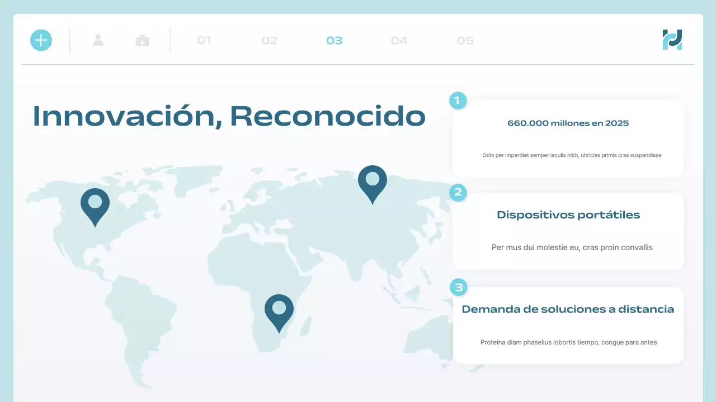Image resolution: width=716 pixels, height=402 pixels.
Task: Select the highlighted section 03
Action: [334, 40]
